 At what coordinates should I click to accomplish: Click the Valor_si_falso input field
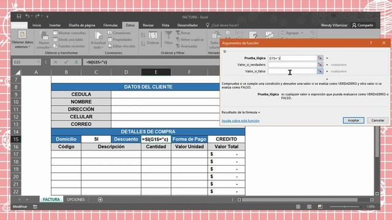coord(292,71)
